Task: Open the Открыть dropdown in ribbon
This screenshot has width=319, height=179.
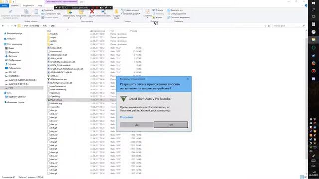Action: click(x=159, y=10)
